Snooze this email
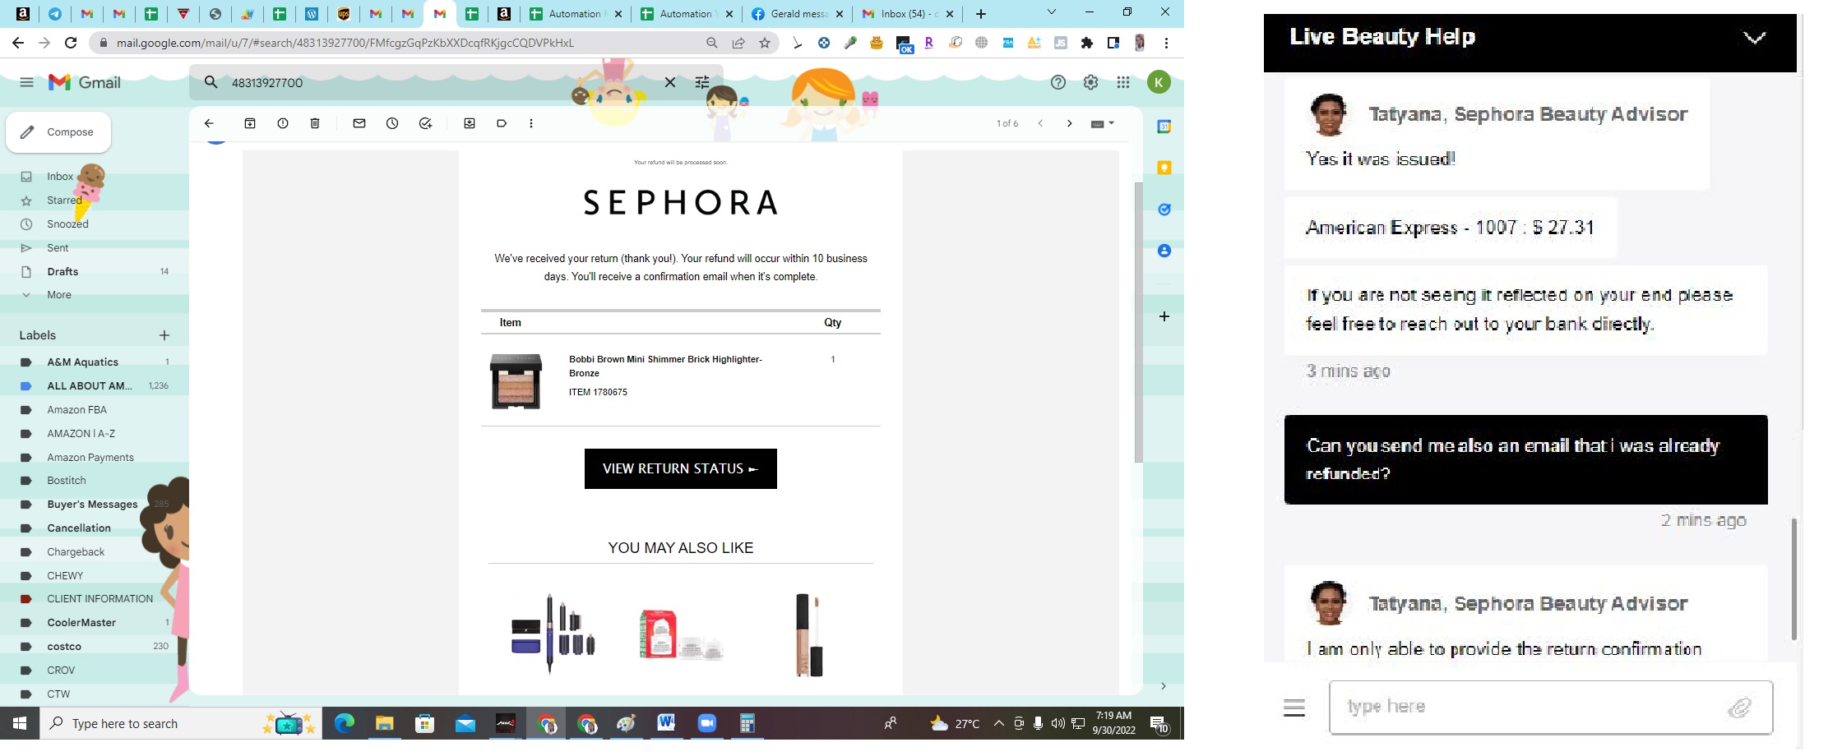1842x756 pixels. tap(392, 123)
